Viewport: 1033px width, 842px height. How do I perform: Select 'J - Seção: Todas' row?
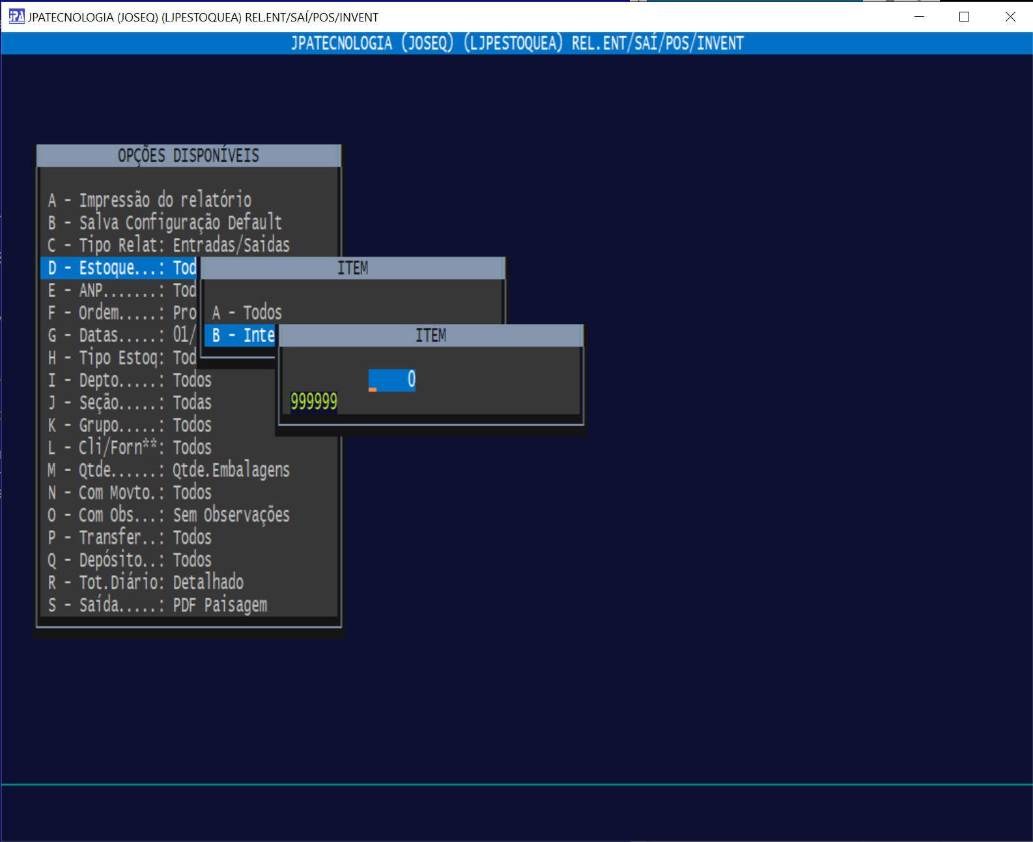pyautogui.click(x=129, y=403)
